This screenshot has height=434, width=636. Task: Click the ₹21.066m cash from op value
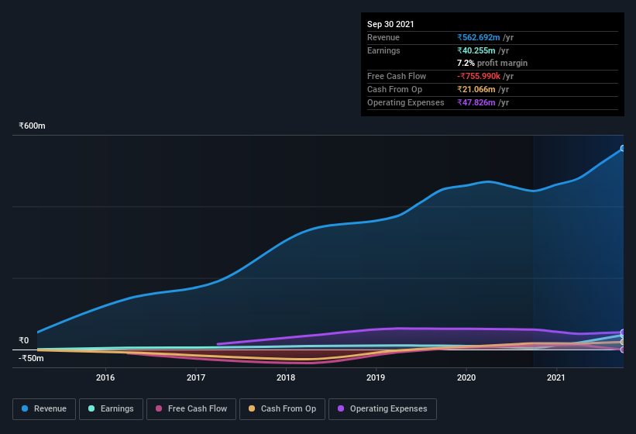(476, 89)
